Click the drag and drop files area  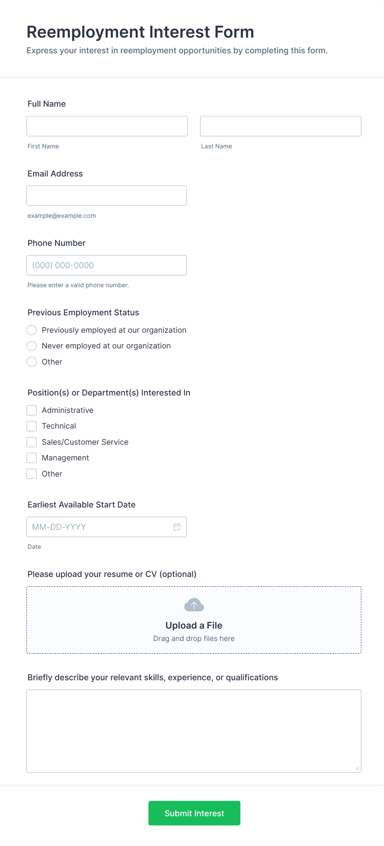[x=194, y=639]
